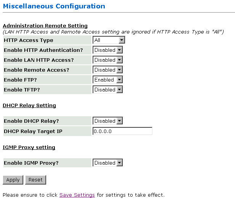This screenshot has width=235, height=202.
Task: Click the Administration Remote Setting heading
Action: [45, 26]
